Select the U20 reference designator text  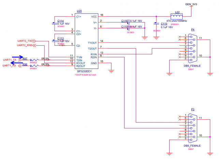pyautogui.click(x=79, y=11)
